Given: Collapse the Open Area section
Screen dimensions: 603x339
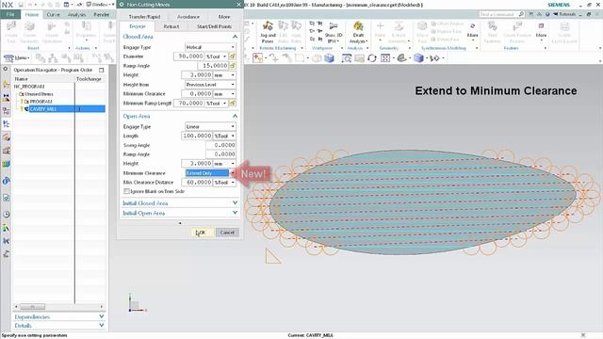Looking at the screenshot, I should point(235,116).
